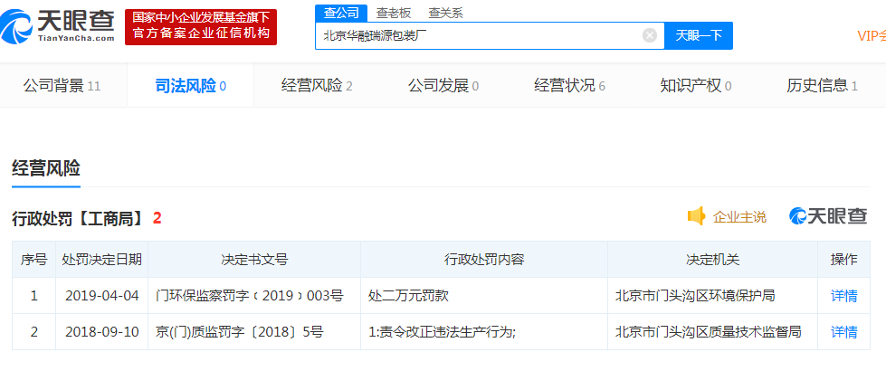Click the 决定机关 column header
The width and height of the screenshot is (886, 390).
coord(712,260)
